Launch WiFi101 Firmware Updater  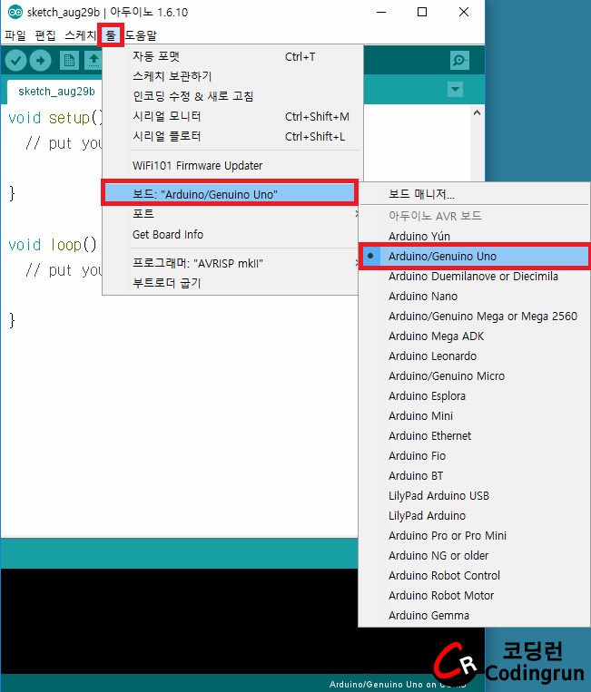(x=232, y=165)
